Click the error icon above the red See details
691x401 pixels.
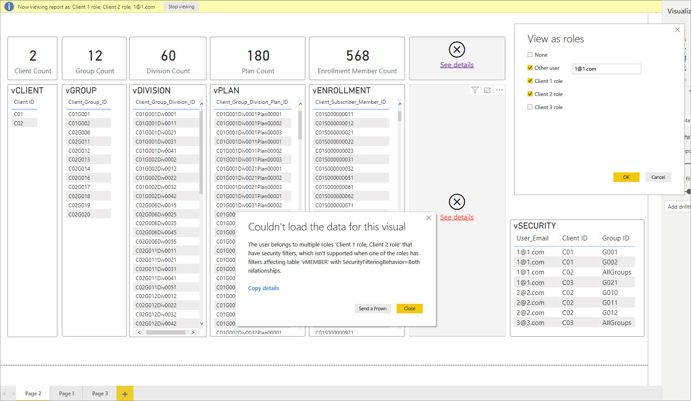[457, 202]
